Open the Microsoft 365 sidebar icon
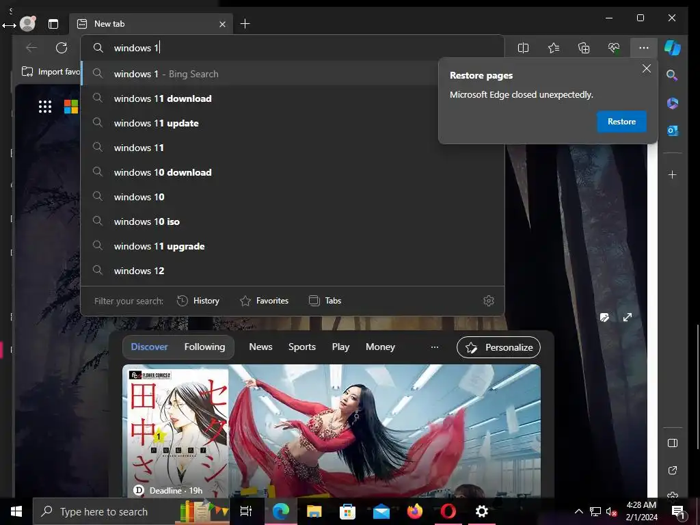Viewport: 700px width, 525px height. click(x=673, y=103)
